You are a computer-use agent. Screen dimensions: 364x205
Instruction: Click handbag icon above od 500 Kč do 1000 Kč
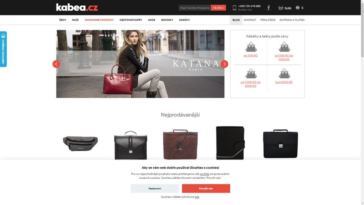(284, 47)
